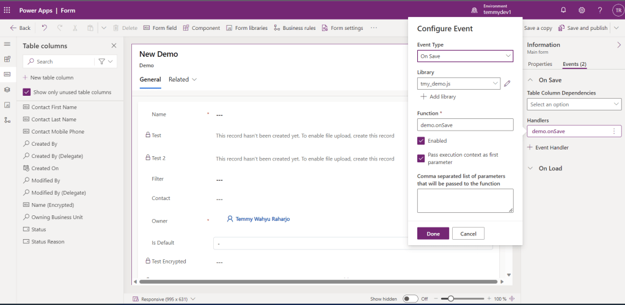Click the Done button
This screenshot has height=305, width=625.
pos(433,234)
